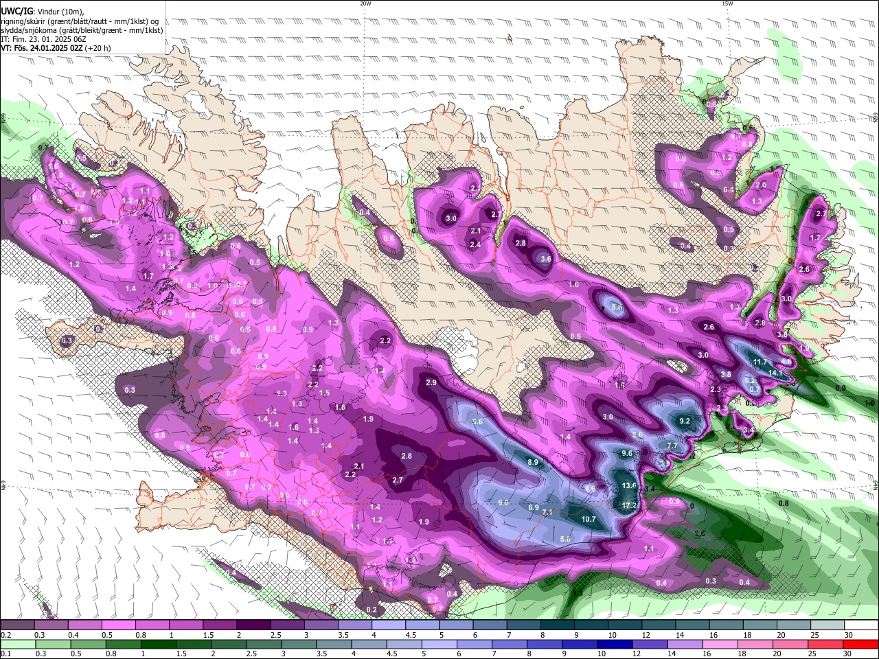Click pale green swatch above 0.1 in lower legend
Image resolution: width=879 pixels, height=659 pixels.
[18, 644]
